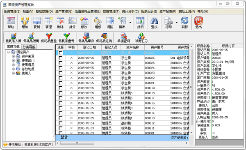
Task: Open 低耗品领用 requisition icon
Action: [31, 38]
